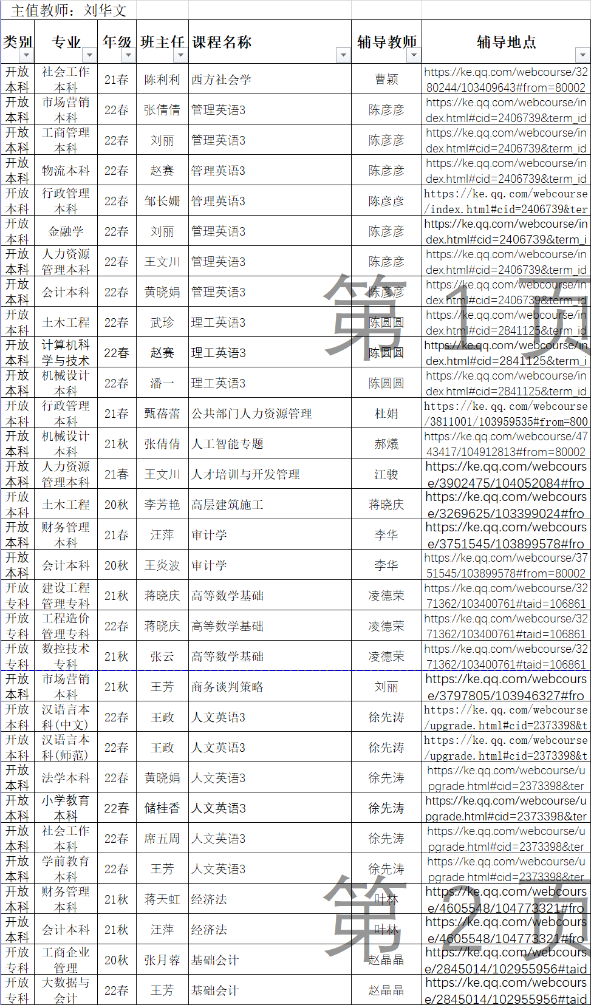Select the 金融学 major cell
This screenshot has height=1005, width=591.
66,231
